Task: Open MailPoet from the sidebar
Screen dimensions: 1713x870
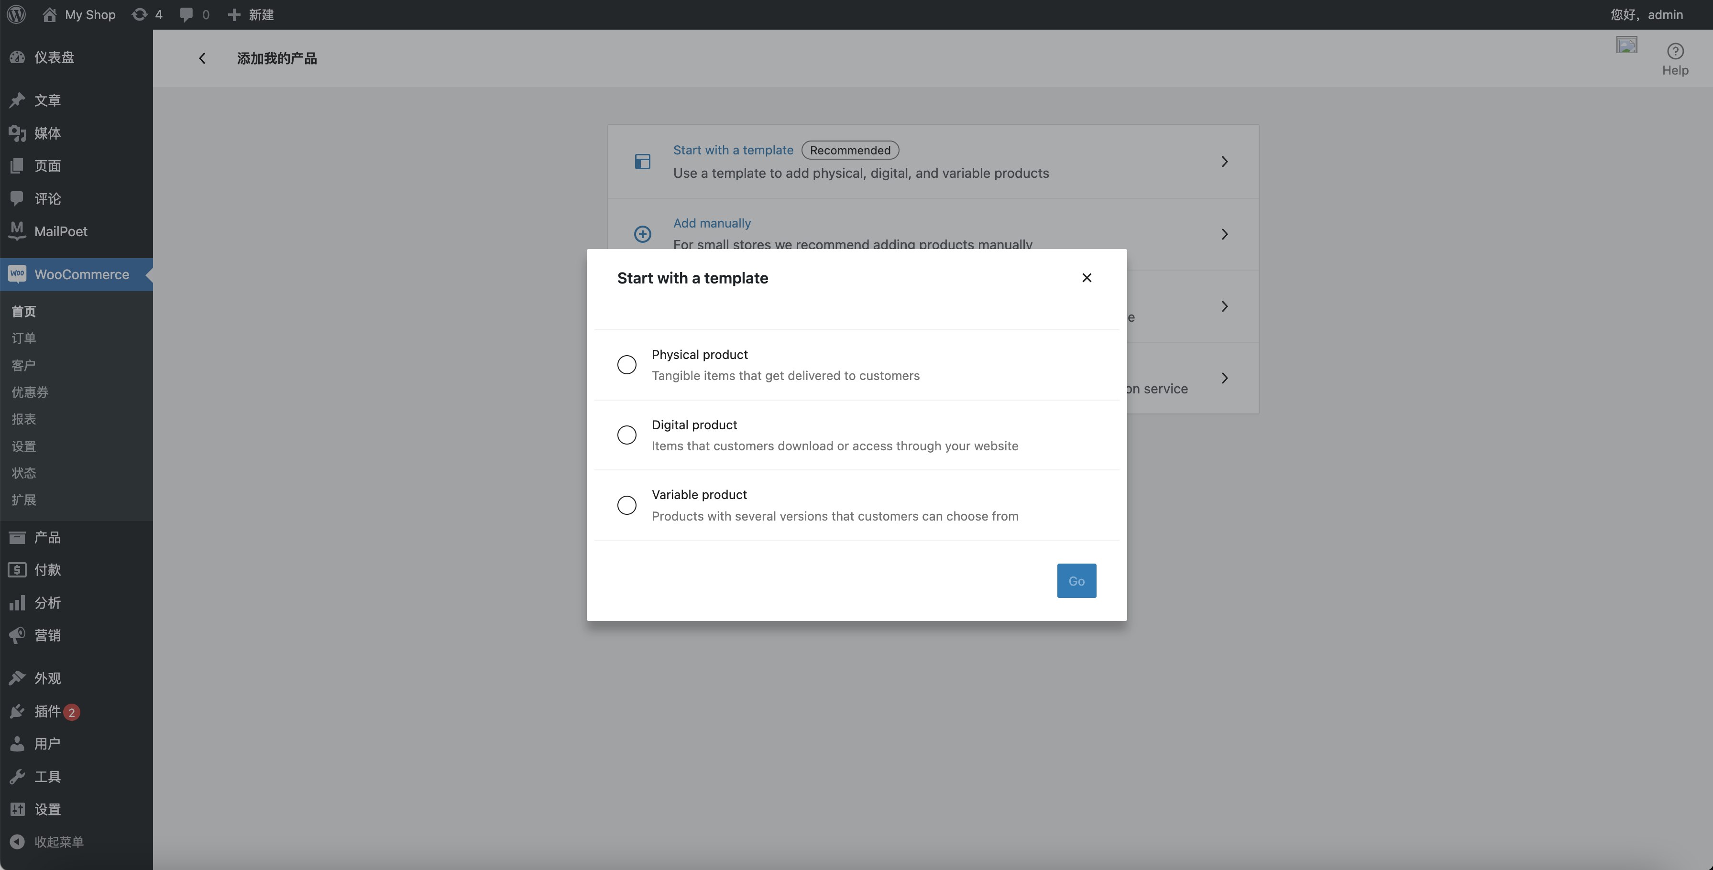Action: tap(61, 231)
